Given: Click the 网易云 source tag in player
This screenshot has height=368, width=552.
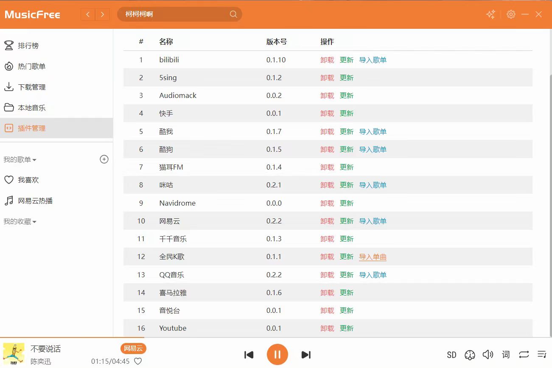Looking at the screenshot, I should tap(133, 348).
